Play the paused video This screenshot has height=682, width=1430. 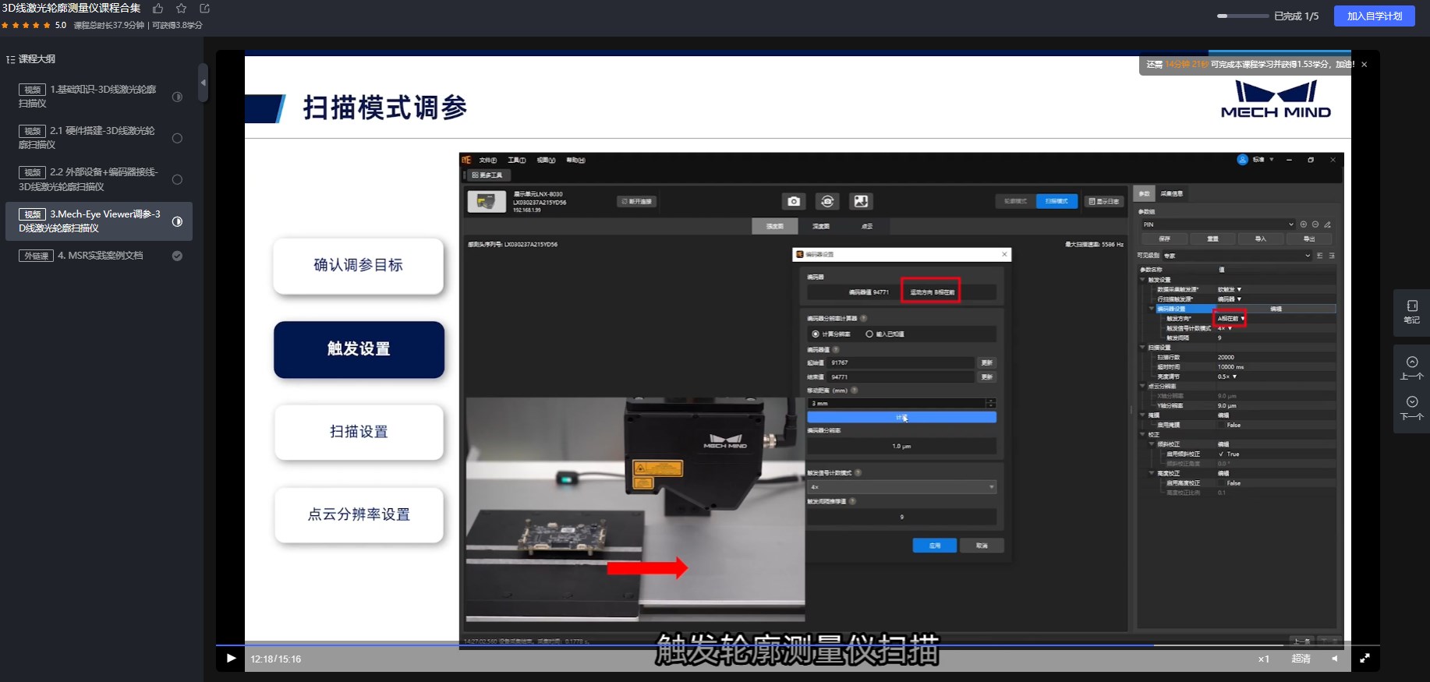[231, 659]
